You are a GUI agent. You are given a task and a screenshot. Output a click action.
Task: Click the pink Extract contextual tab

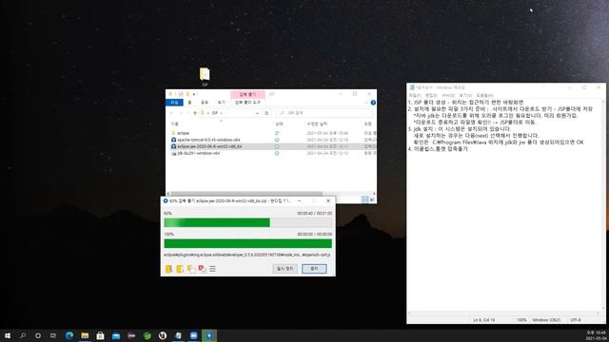click(247, 94)
